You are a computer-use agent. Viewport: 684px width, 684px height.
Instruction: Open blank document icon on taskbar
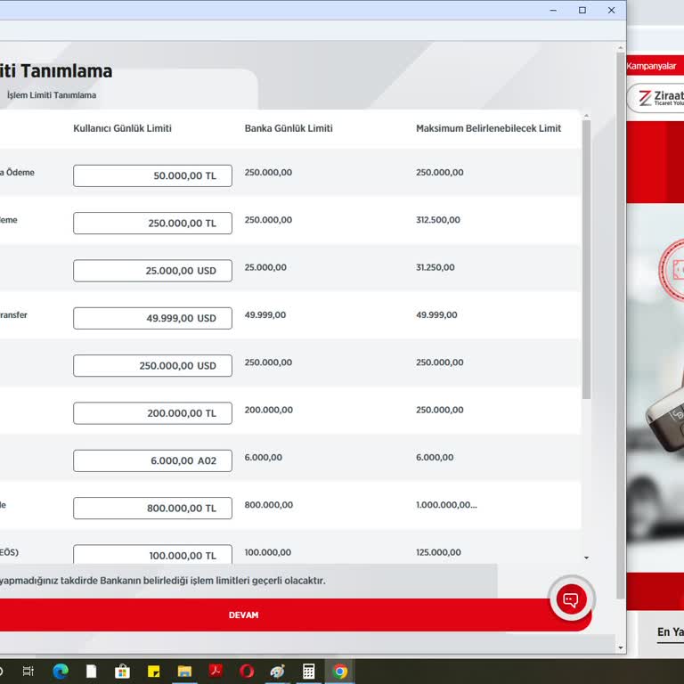pos(91,671)
